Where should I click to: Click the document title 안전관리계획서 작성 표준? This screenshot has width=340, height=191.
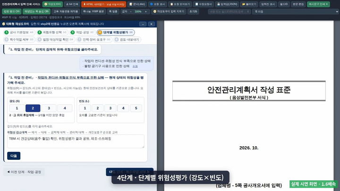tap(249, 90)
